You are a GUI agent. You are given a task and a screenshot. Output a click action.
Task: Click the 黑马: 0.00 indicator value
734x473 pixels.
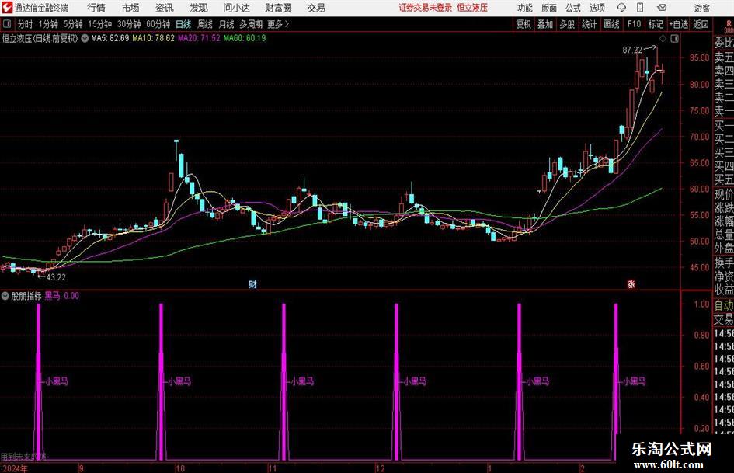62,295
